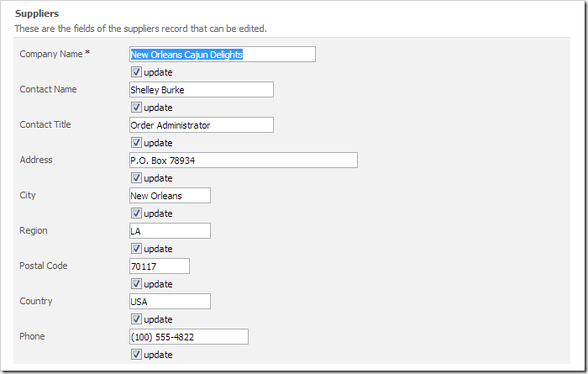Screen dimensions: 588x374
Task: Click the Phone number input field
Action: click(x=188, y=337)
